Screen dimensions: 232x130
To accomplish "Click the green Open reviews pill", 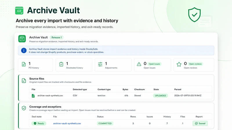I will (x=195, y=64).
